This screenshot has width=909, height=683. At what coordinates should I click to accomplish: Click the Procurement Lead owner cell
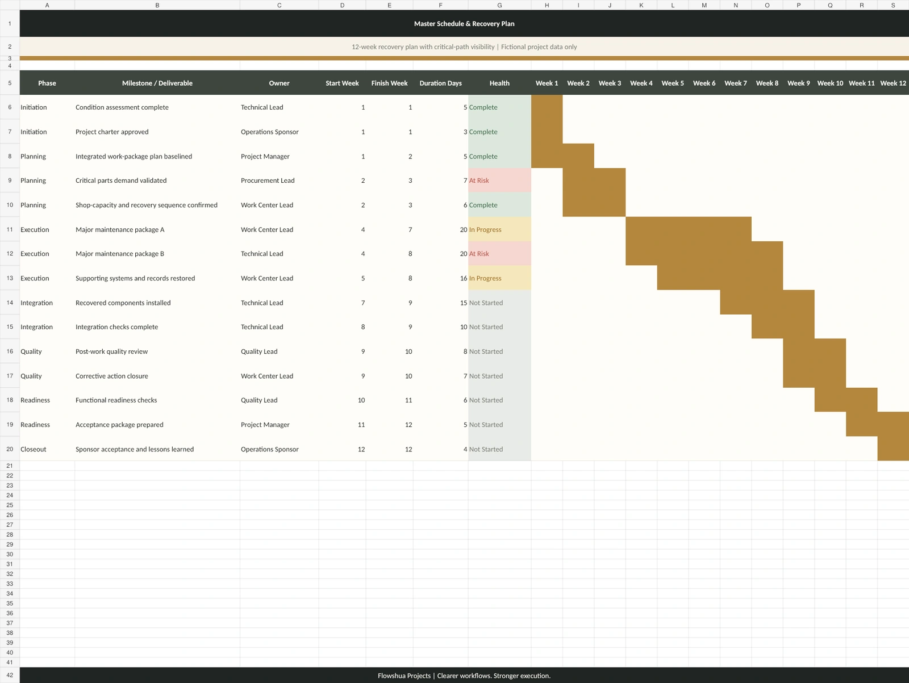[x=279, y=181]
